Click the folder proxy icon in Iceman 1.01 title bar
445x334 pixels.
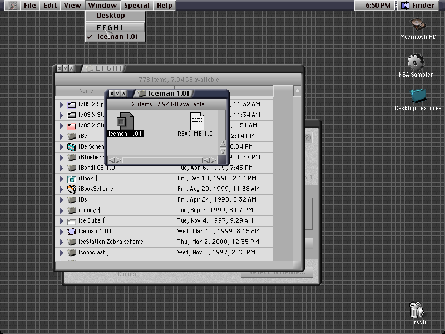[x=142, y=94]
